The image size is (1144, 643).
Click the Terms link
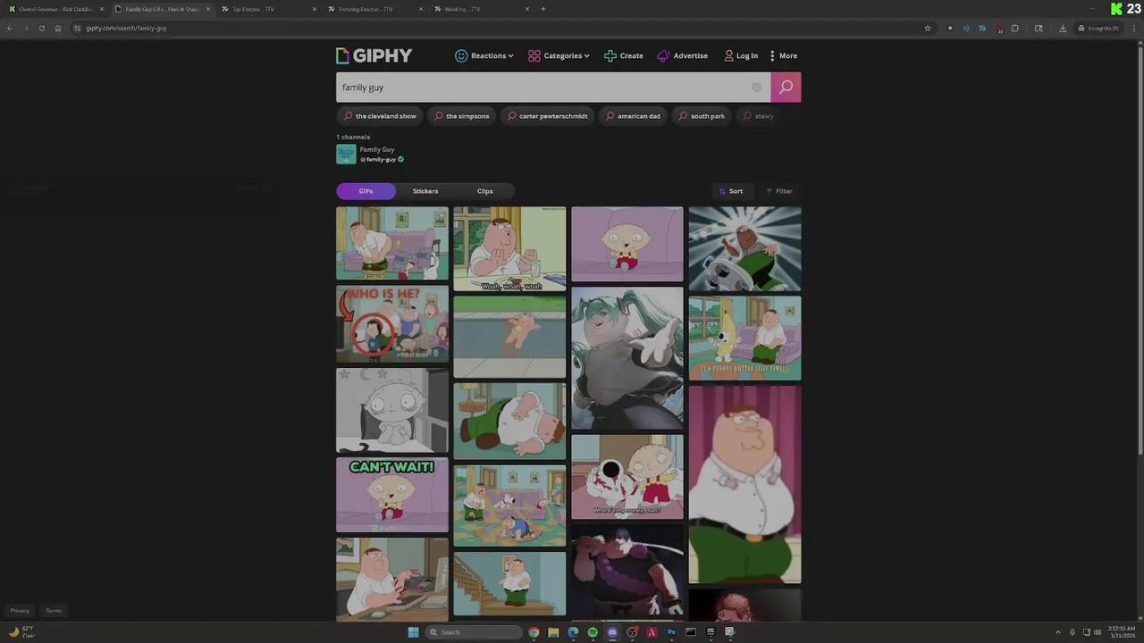tap(54, 611)
